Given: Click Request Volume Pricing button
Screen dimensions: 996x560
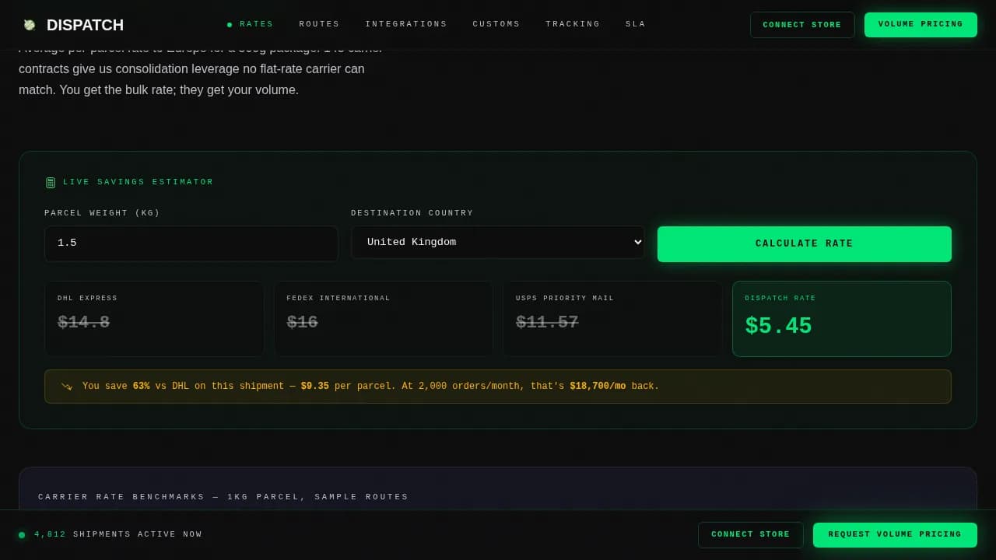Looking at the screenshot, I should pyautogui.click(x=895, y=535).
